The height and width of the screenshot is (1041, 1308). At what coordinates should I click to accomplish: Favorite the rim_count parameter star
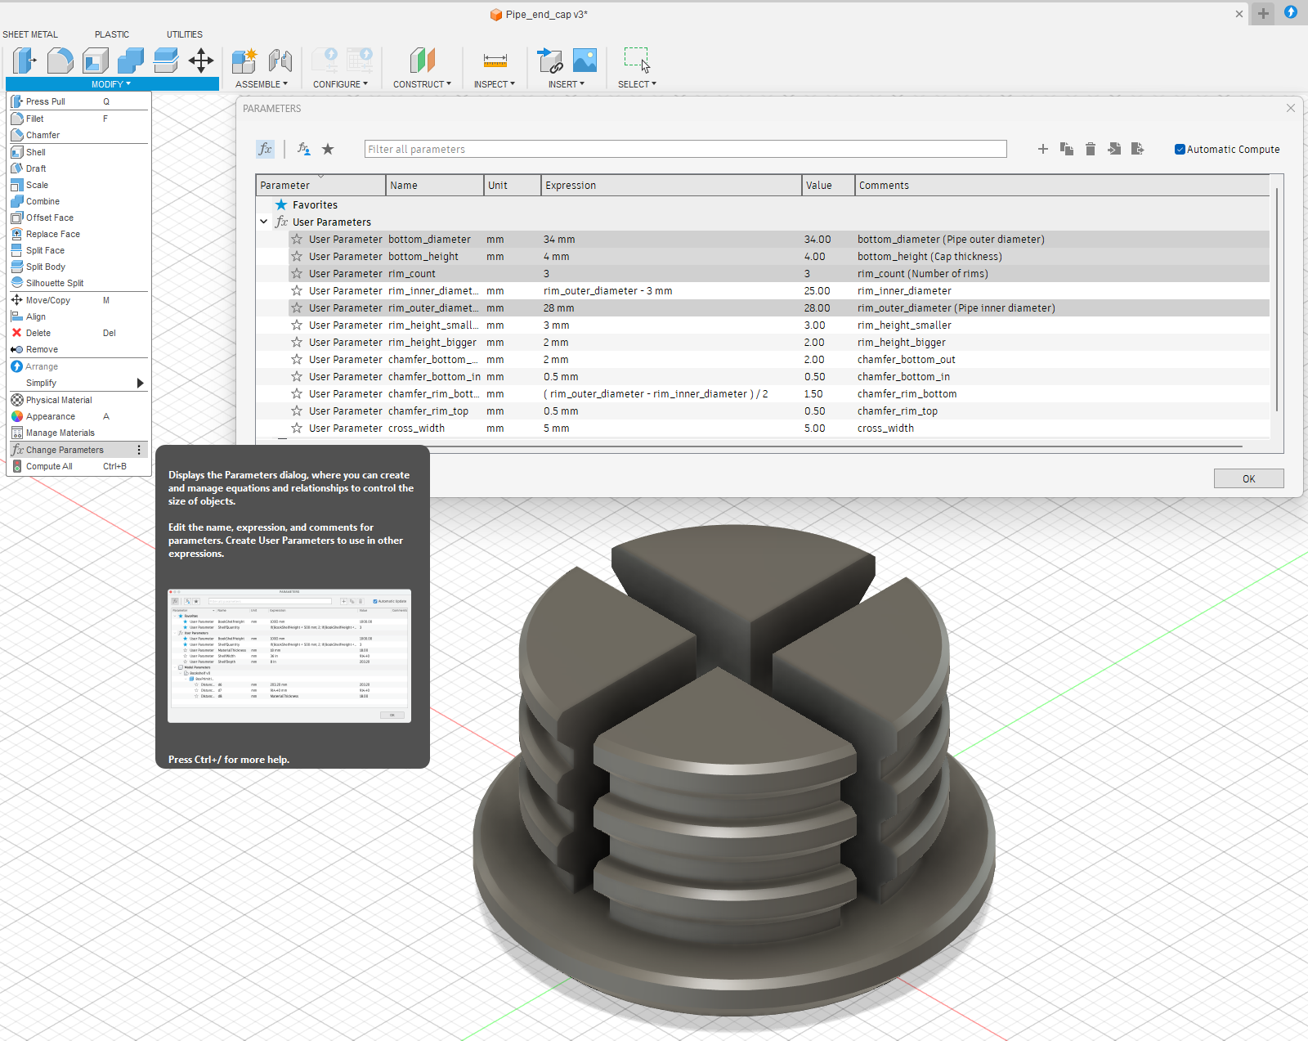tap(297, 274)
